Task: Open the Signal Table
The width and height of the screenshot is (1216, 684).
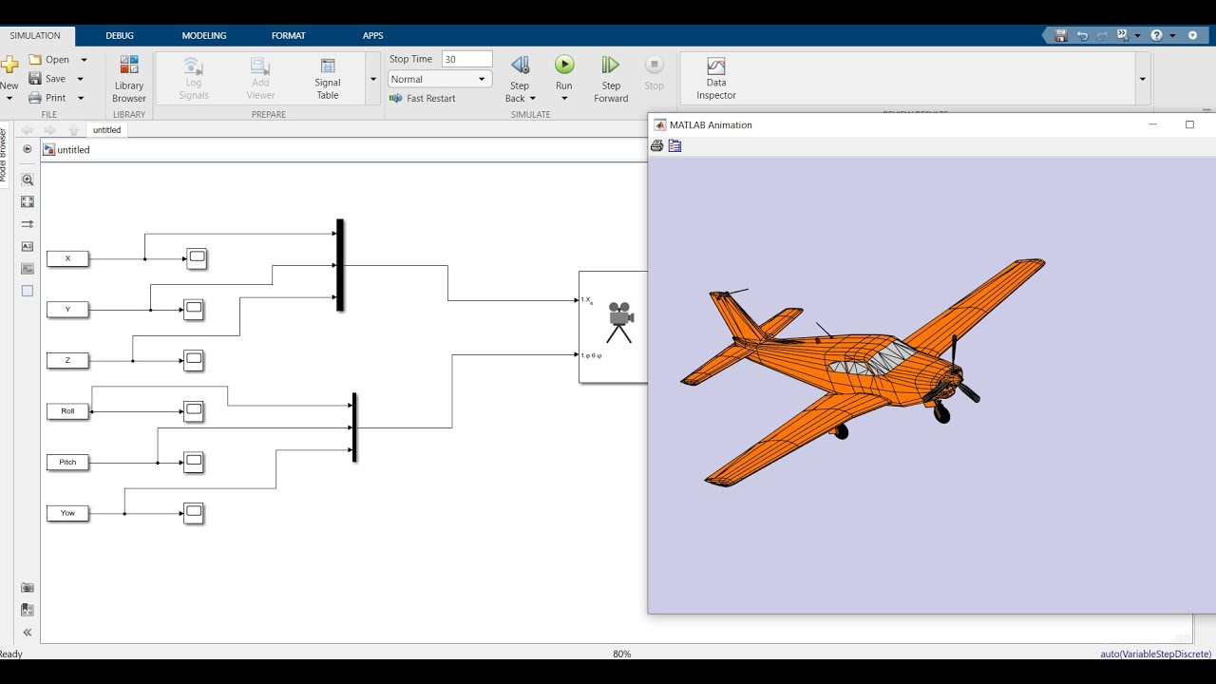Action: [x=328, y=79]
